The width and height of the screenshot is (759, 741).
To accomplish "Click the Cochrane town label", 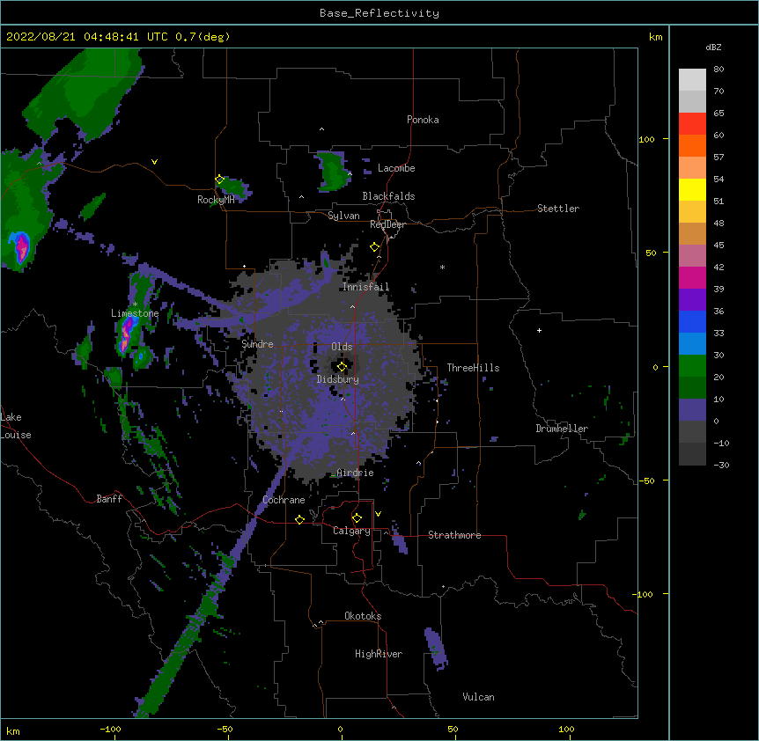I will (x=284, y=500).
